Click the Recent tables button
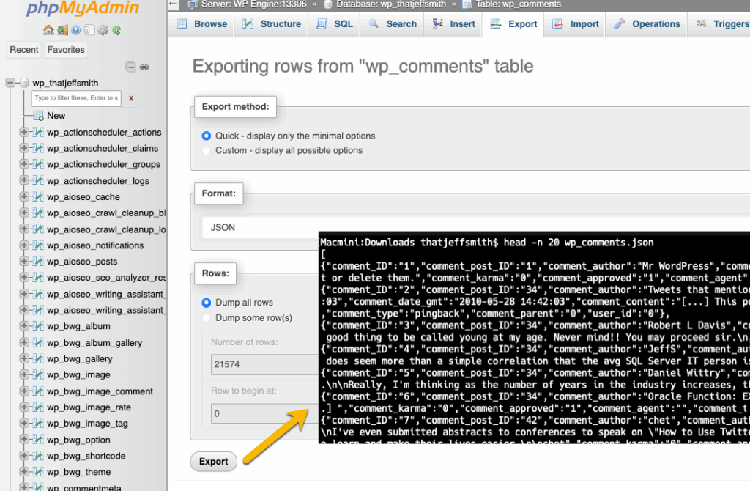This screenshot has width=750, height=491. [24, 50]
